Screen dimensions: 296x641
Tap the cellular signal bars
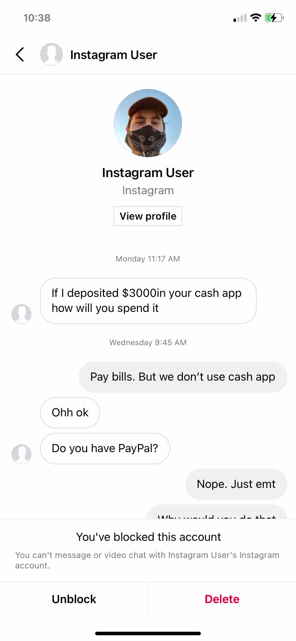click(240, 18)
